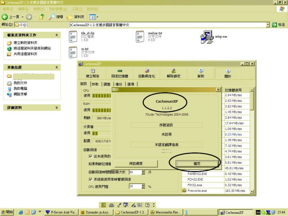Expand 詳細資料 panel
Viewport: 288px width, 216px height.
click(57, 108)
